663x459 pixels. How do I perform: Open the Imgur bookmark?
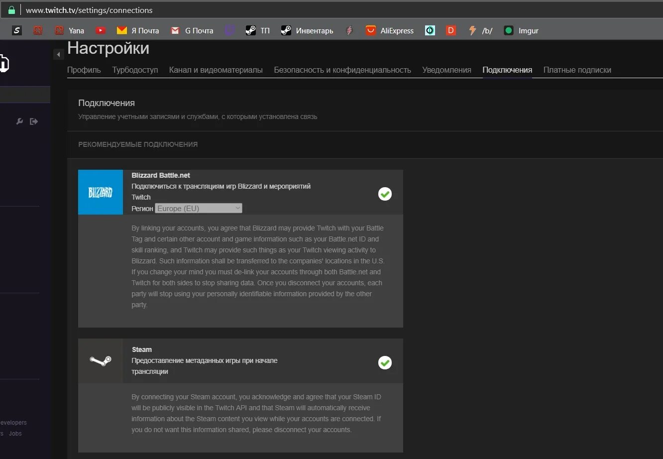coord(521,30)
